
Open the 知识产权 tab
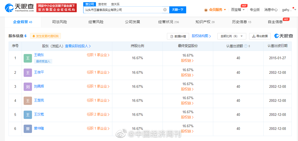205,22
